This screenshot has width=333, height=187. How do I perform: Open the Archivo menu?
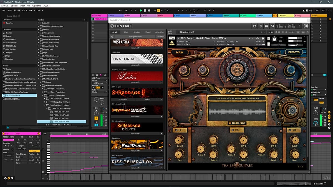coord(5,6)
